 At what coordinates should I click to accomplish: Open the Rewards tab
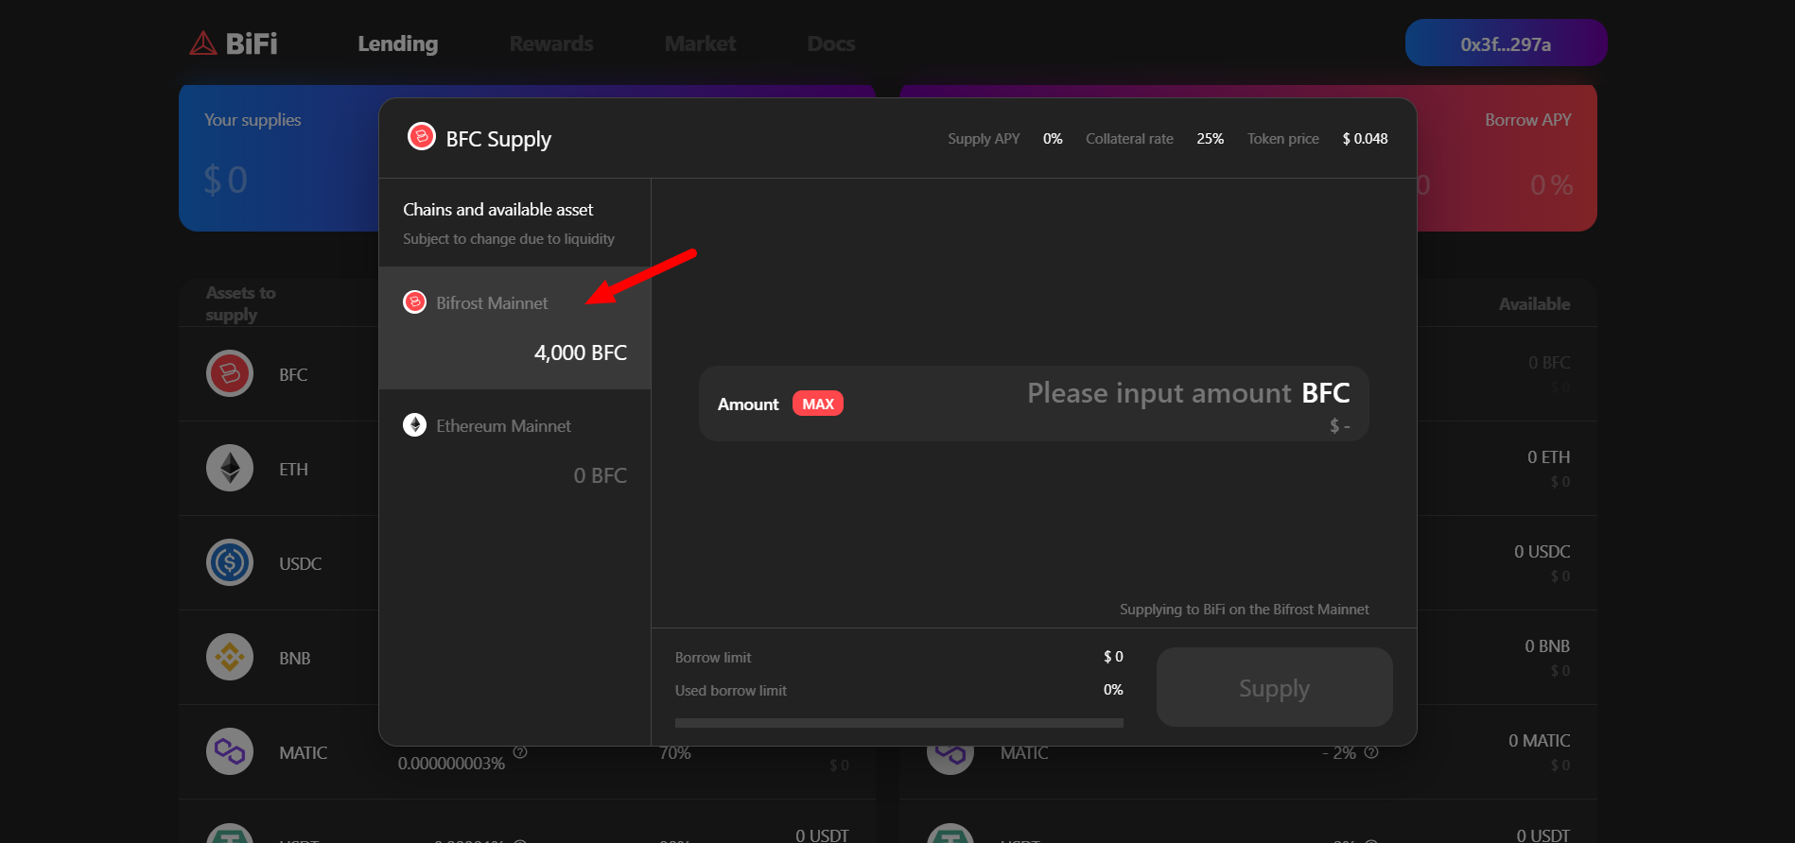[x=551, y=43]
